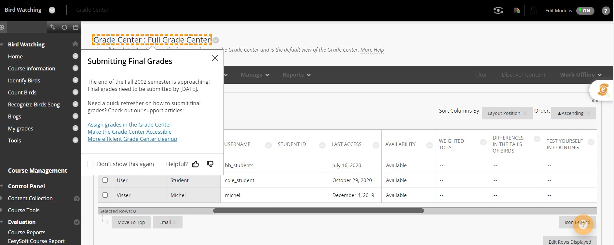
Task: Open Differences in the Tails column options
Action: click(x=537, y=139)
